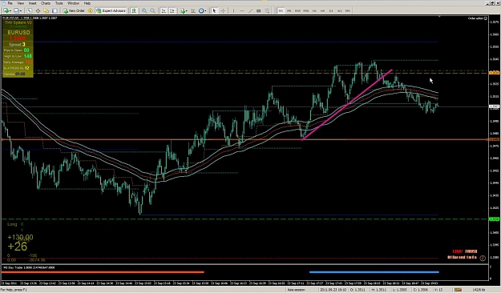
Task: Click the orange horizontal level line
Action: (x=244, y=139)
